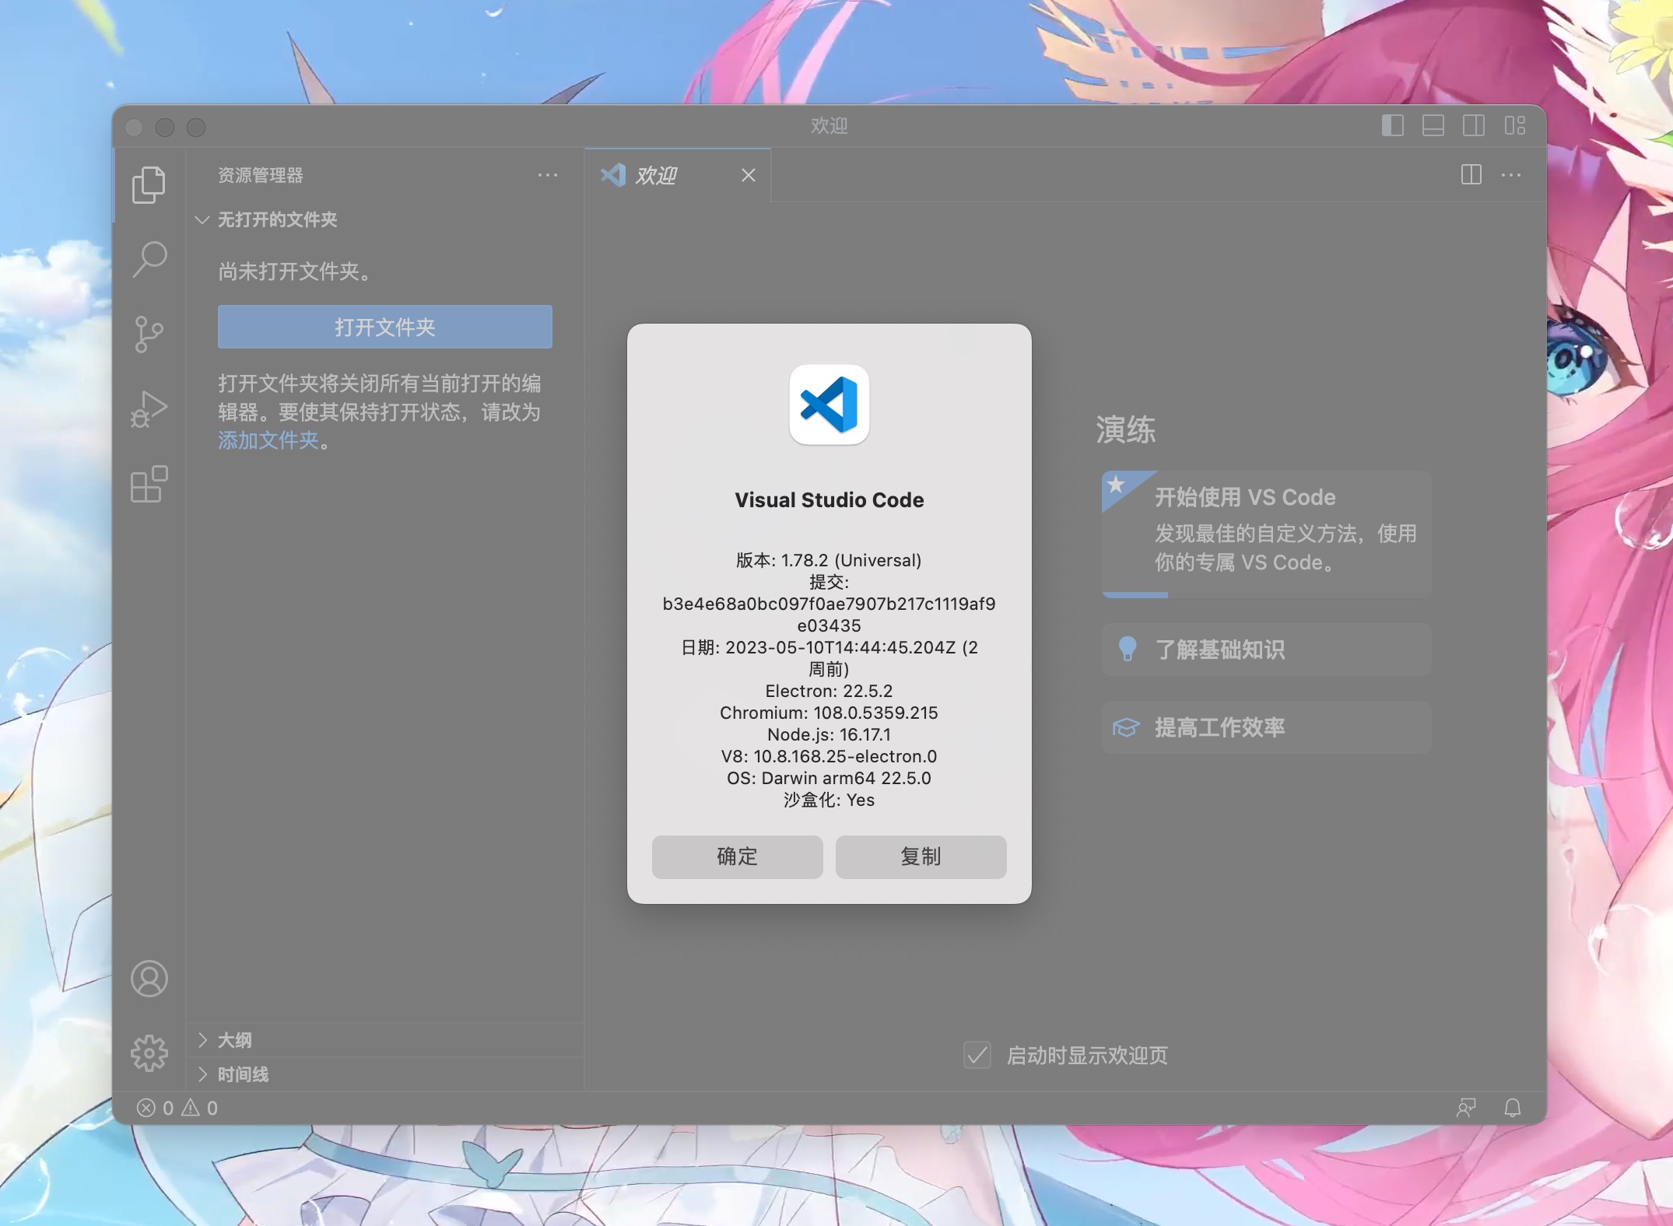
Task: Click the Electron: 22.5.2 line
Action: click(829, 691)
